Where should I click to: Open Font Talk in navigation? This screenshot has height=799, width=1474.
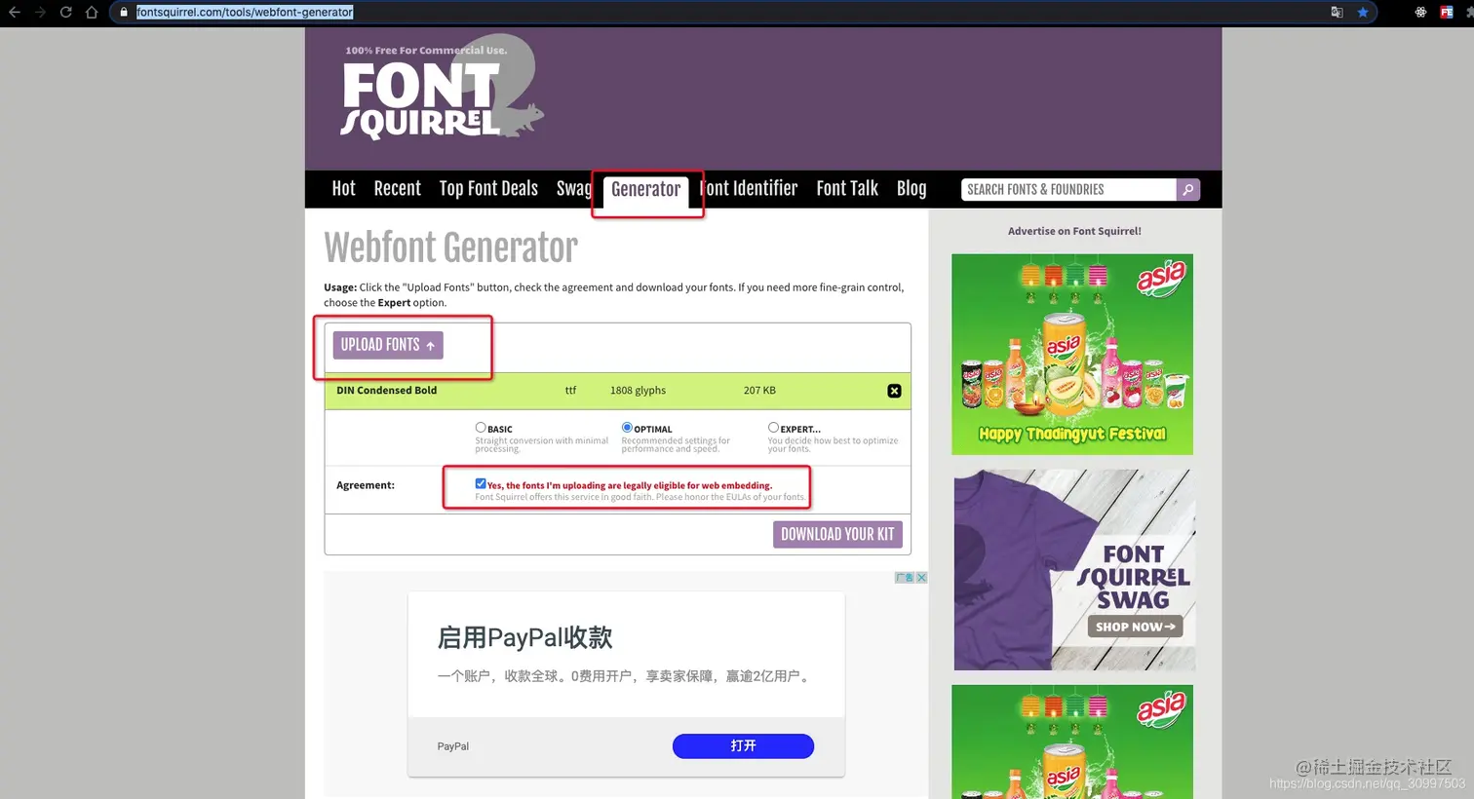click(847, 189)
